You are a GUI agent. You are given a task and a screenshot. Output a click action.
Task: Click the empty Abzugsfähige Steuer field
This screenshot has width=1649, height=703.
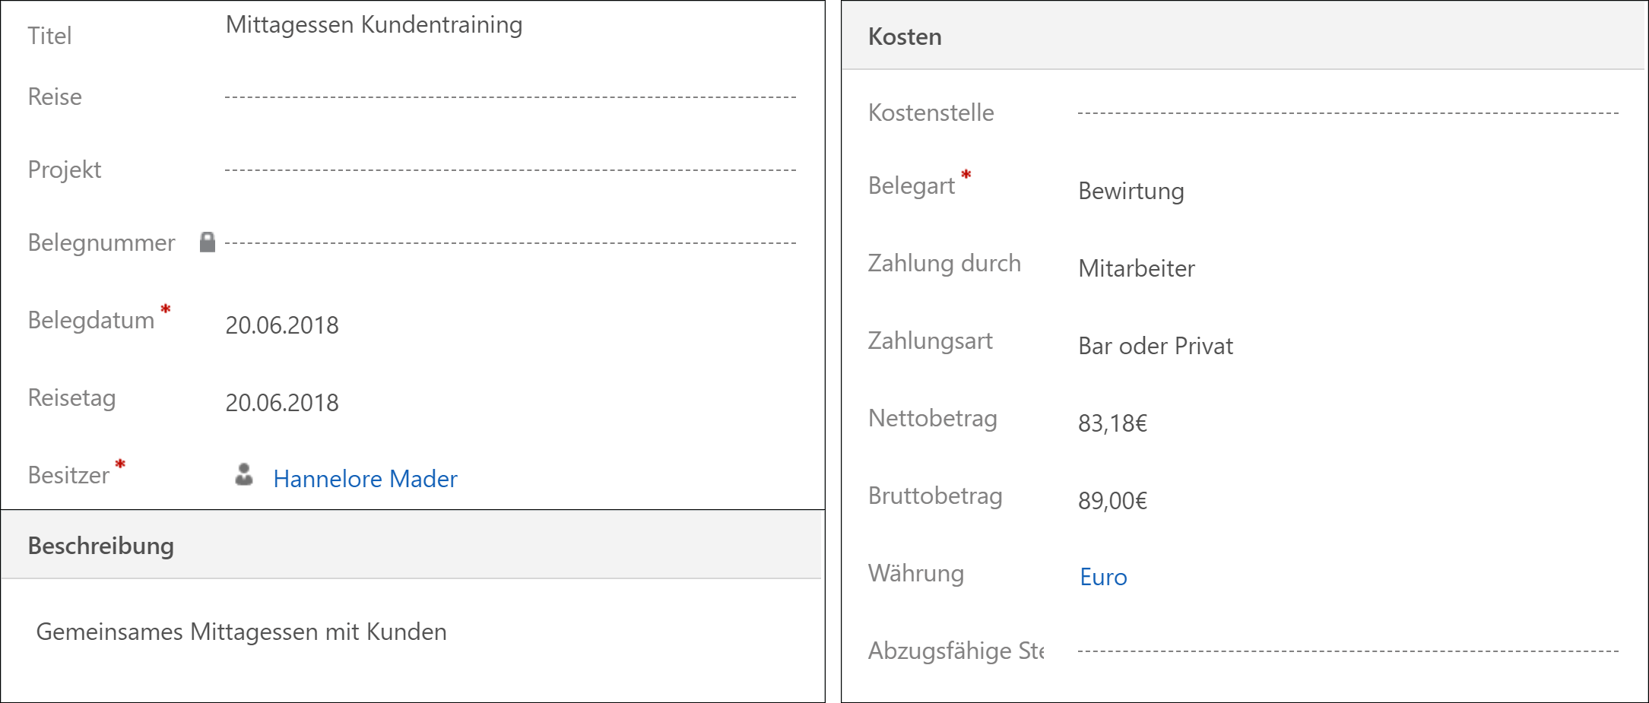coord(1347,651)
